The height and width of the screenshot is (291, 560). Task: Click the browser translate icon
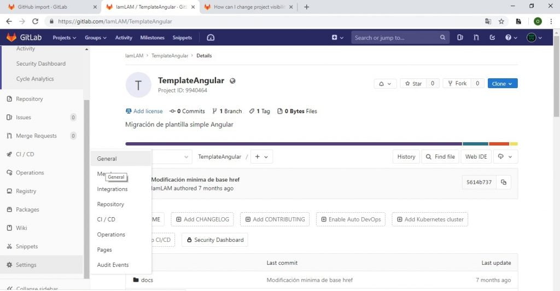(x=488, y=21)
